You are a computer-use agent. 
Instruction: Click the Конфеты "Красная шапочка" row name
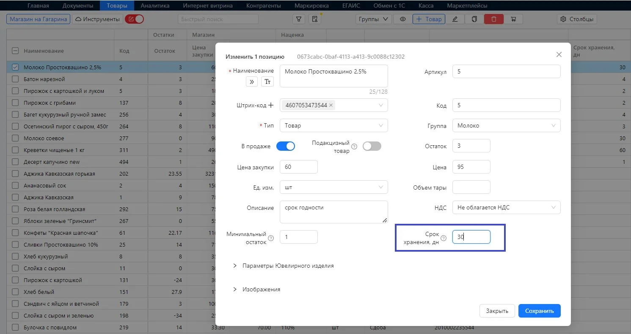61,233
